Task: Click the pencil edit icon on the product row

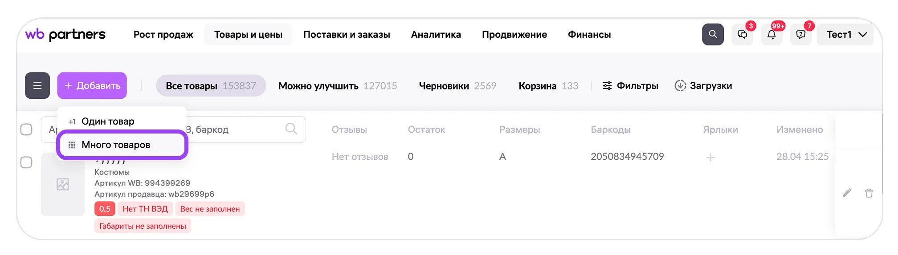Action: pos(847,193)
